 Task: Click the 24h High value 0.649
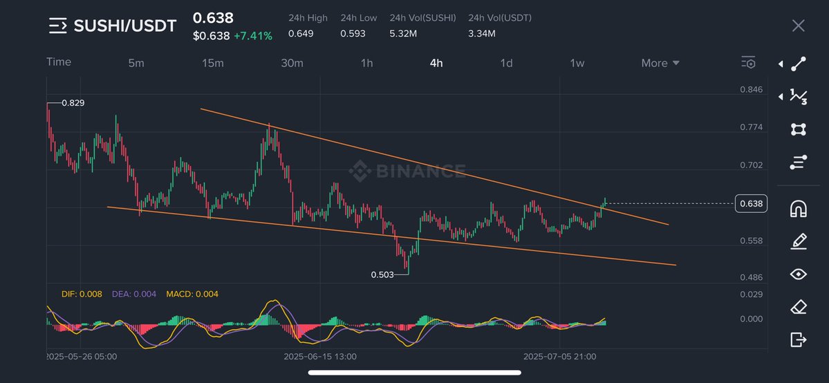301,34
